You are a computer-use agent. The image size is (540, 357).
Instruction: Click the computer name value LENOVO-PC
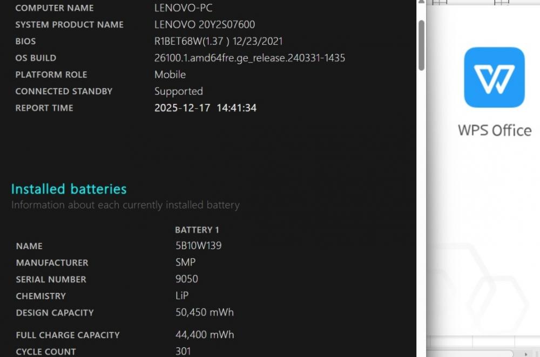(183, 8)
